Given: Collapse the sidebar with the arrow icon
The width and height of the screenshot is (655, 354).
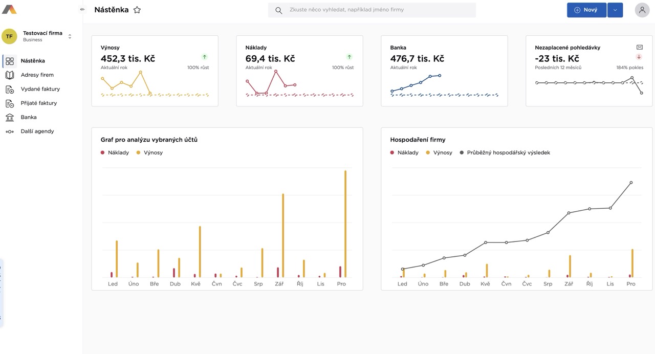Looking at the screenshot, I should click(82, 9).
